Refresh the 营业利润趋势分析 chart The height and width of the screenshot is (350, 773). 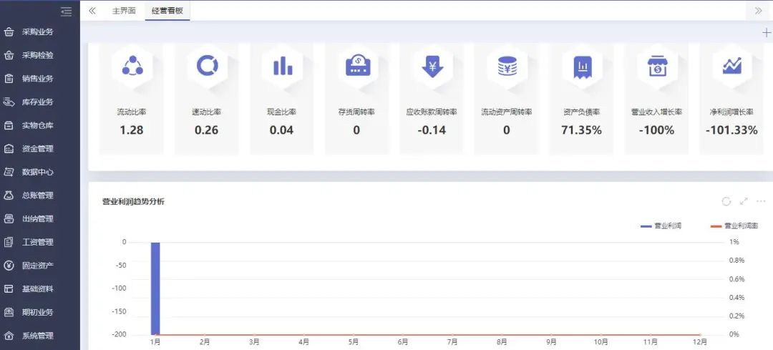[x=726, y=202]
